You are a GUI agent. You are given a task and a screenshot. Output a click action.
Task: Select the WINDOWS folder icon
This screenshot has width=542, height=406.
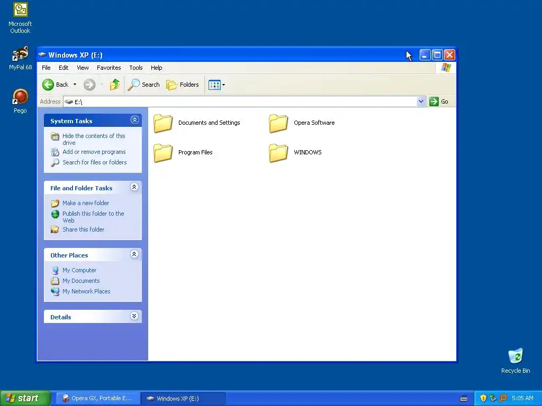[278, 153]
